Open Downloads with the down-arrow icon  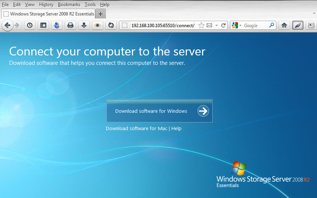84,25
